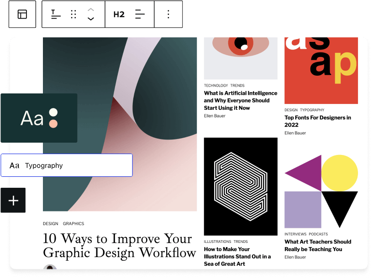Click the geometric shapes thumbnail image
This screenshot has height=278, width=373.
click(x=321, y=191)
